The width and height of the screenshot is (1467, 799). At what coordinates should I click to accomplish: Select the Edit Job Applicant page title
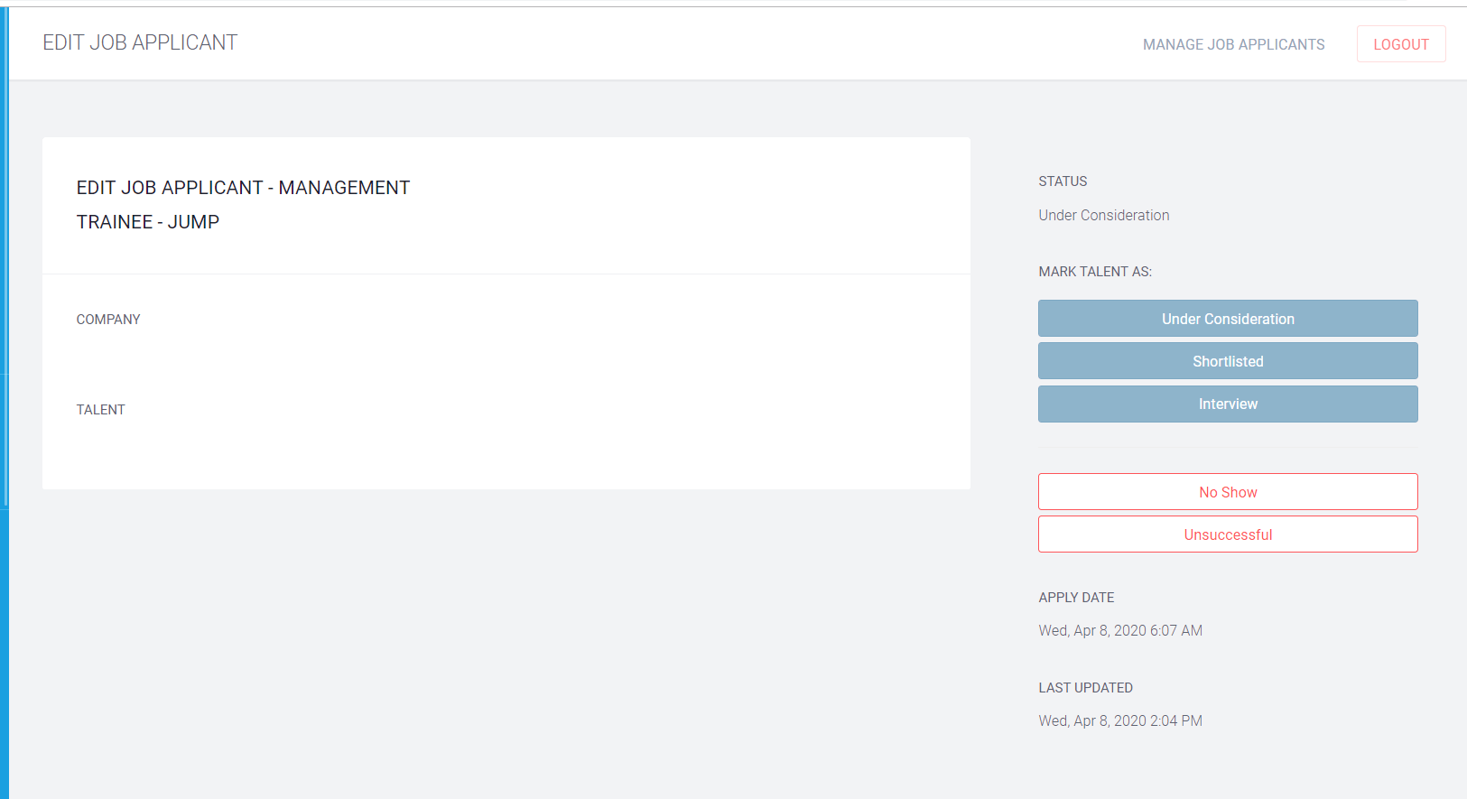coord(140,42)
